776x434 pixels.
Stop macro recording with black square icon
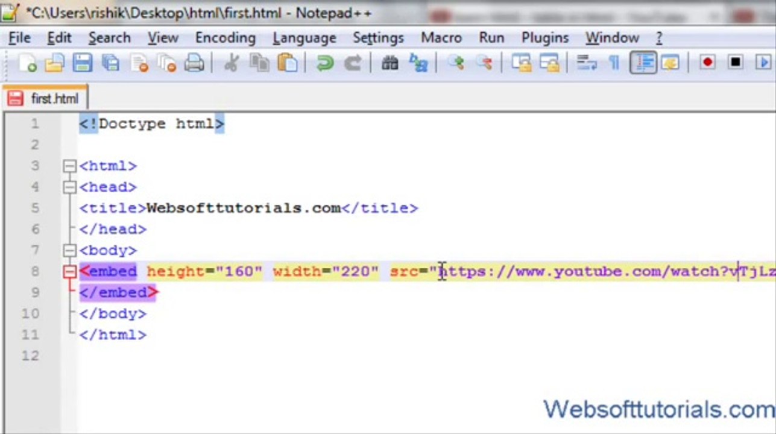736,63
